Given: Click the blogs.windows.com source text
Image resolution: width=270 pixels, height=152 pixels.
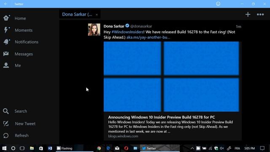Looking at the screenshot, I should pos(123,136).
